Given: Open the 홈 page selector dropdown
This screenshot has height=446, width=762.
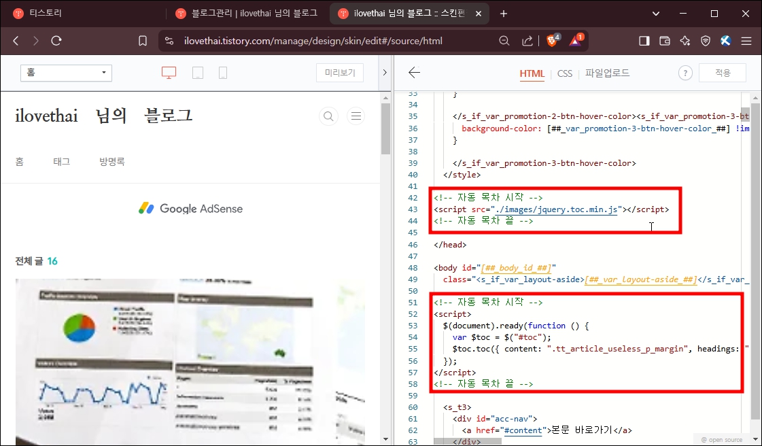Looking at the screenshot, I should [x=66, y=73].
